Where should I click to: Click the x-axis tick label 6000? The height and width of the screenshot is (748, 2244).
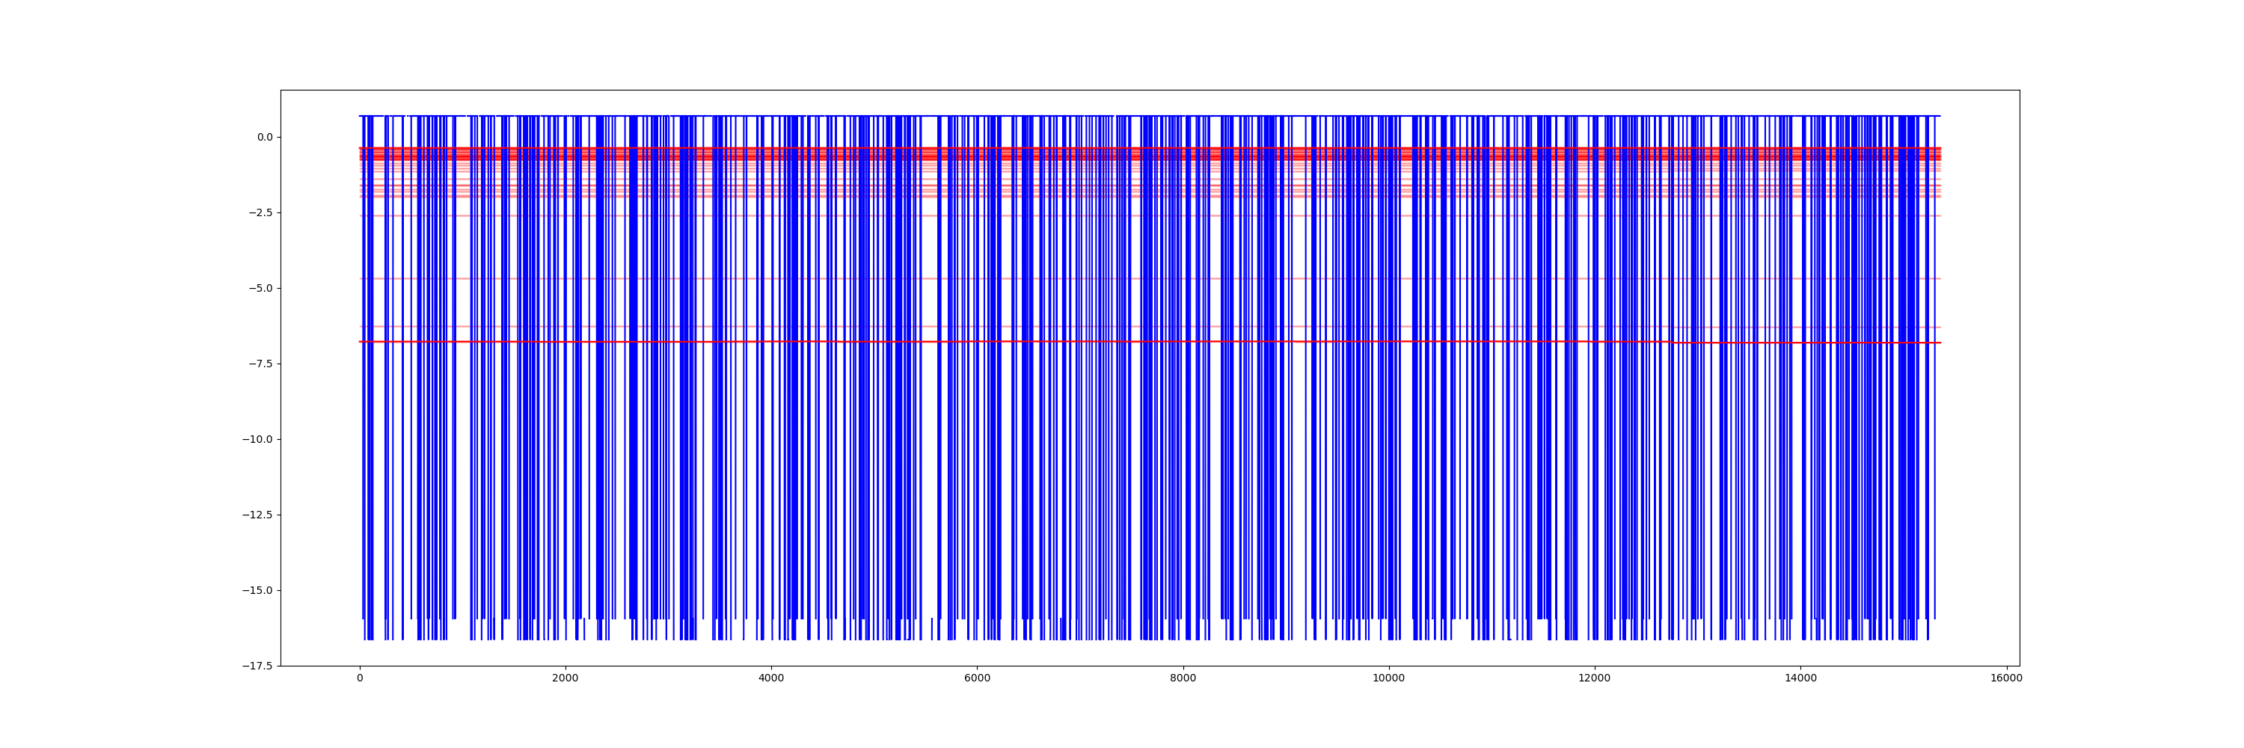977,678
